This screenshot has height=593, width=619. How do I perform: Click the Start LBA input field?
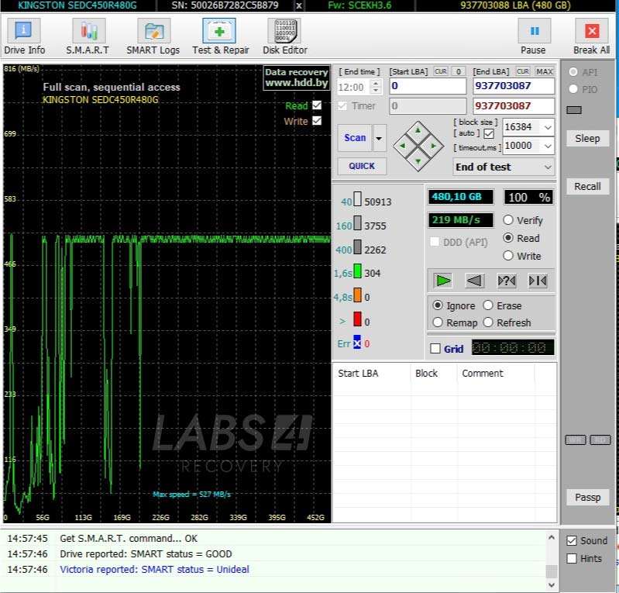click(428, 86)
